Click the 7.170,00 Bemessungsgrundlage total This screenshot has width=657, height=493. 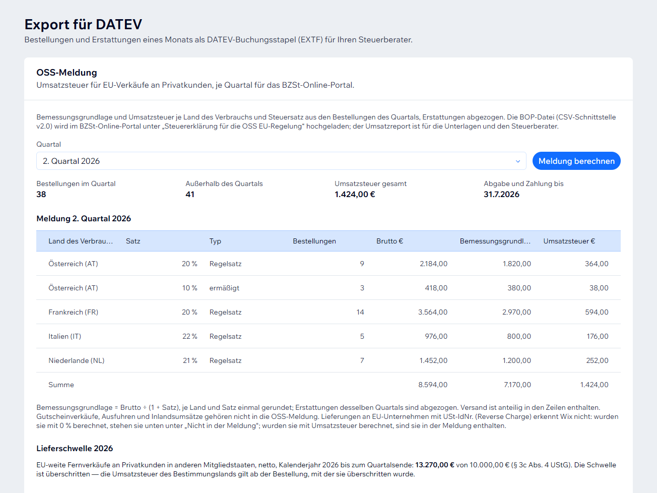click(517, 385)
